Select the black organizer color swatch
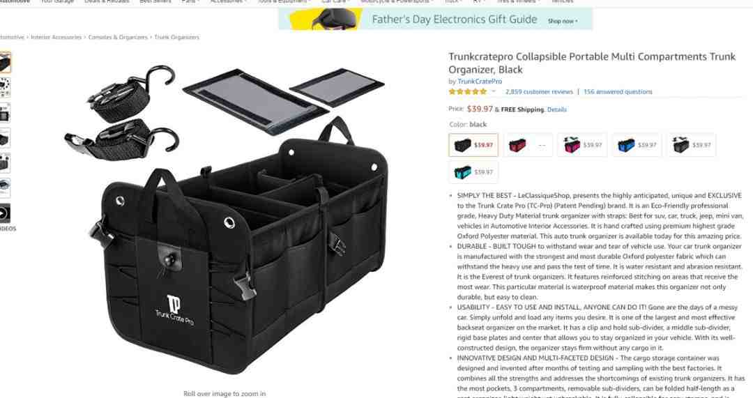The image size is (753, 398). point(473,144)
